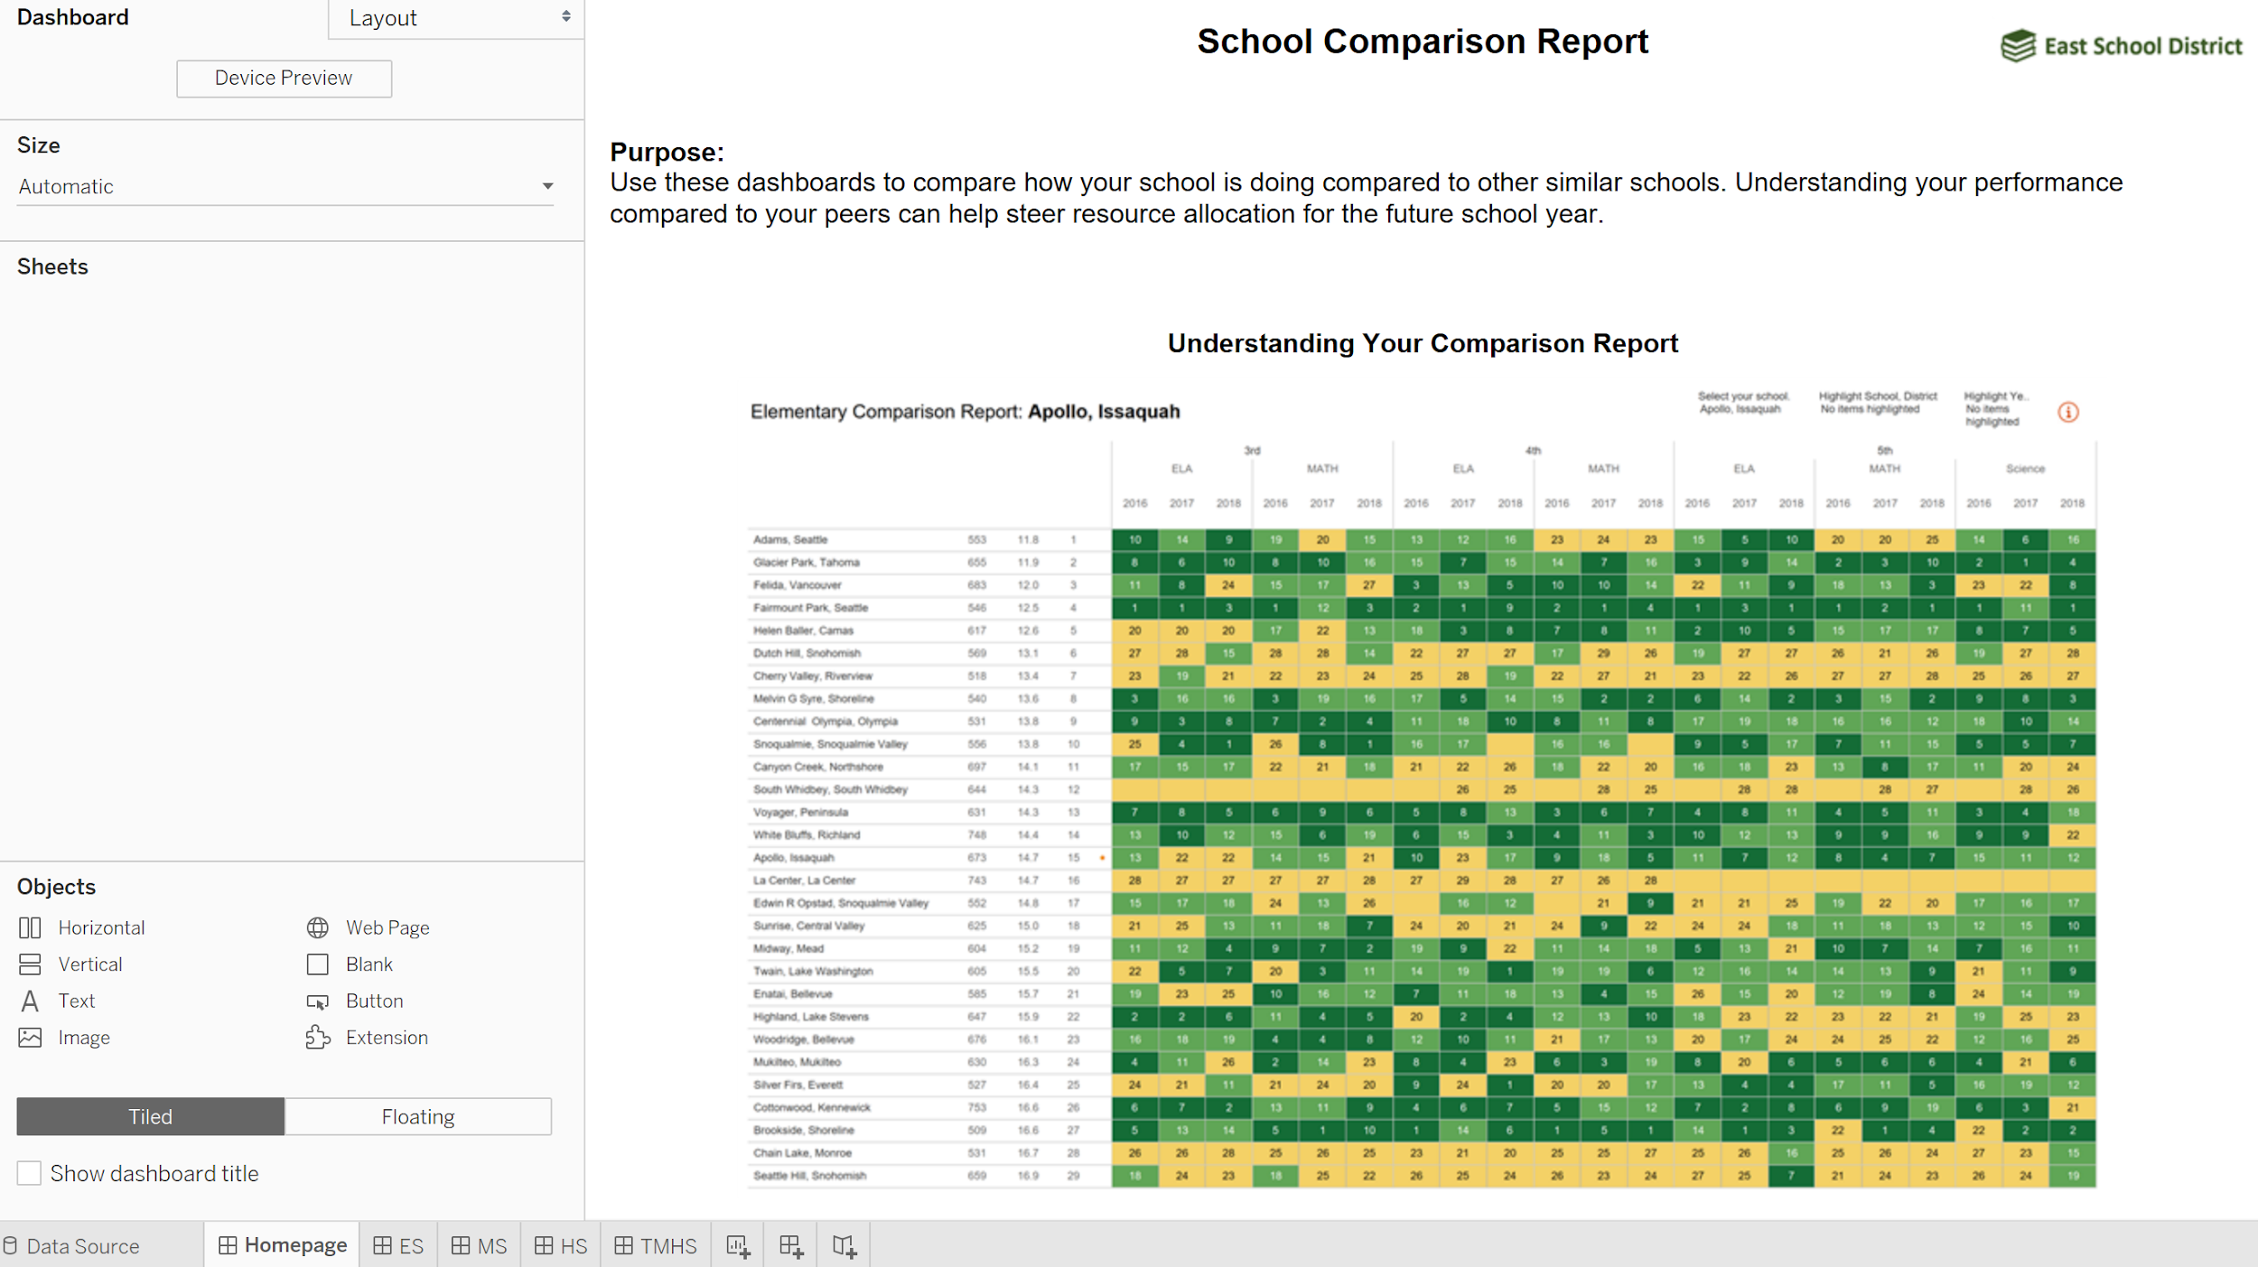2258x1267 pixels.
Task: Click the New Story icon
Action: point(844,1246)
